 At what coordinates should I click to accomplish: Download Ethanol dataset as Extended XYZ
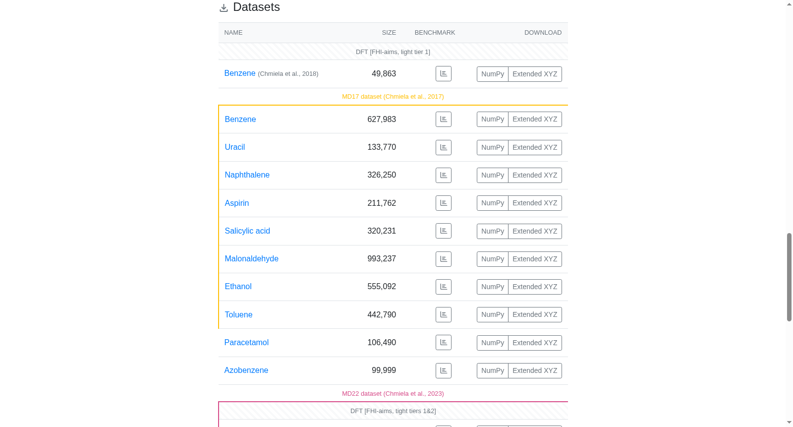tap(535, 287)
